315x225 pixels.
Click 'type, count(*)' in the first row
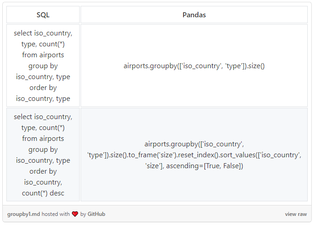(43, 44)
